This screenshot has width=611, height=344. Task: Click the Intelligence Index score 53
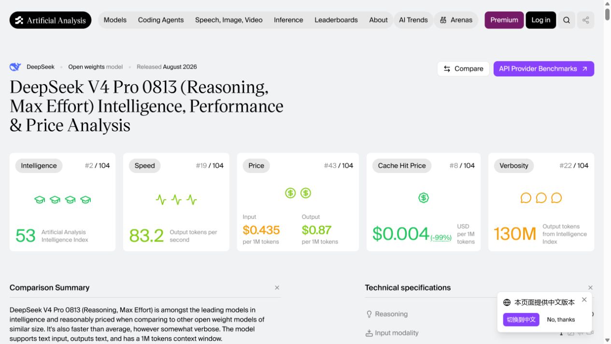pos(26,236)
